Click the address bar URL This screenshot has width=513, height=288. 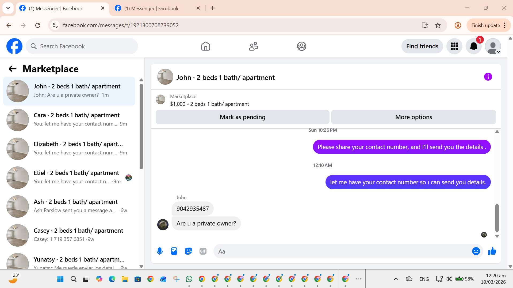pyautogui.click(x=121, y=25)
